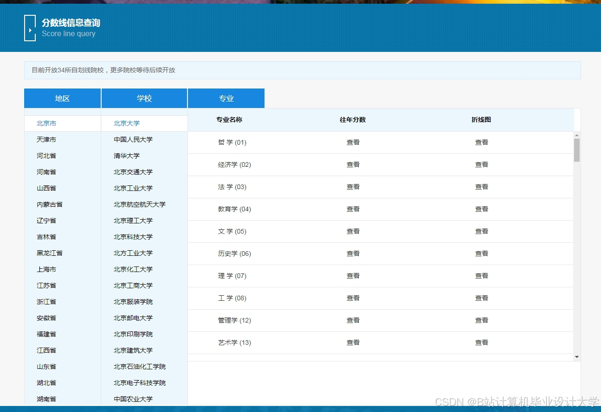This screenshot has width=601, height=412.
Task: Switch to the 学校 tab
Action: pyautogui.click(x=144, y=98)
